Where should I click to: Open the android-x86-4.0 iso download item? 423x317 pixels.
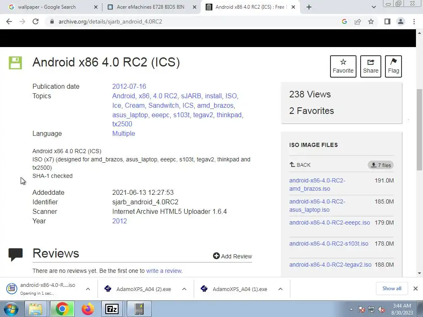(43, 289)
